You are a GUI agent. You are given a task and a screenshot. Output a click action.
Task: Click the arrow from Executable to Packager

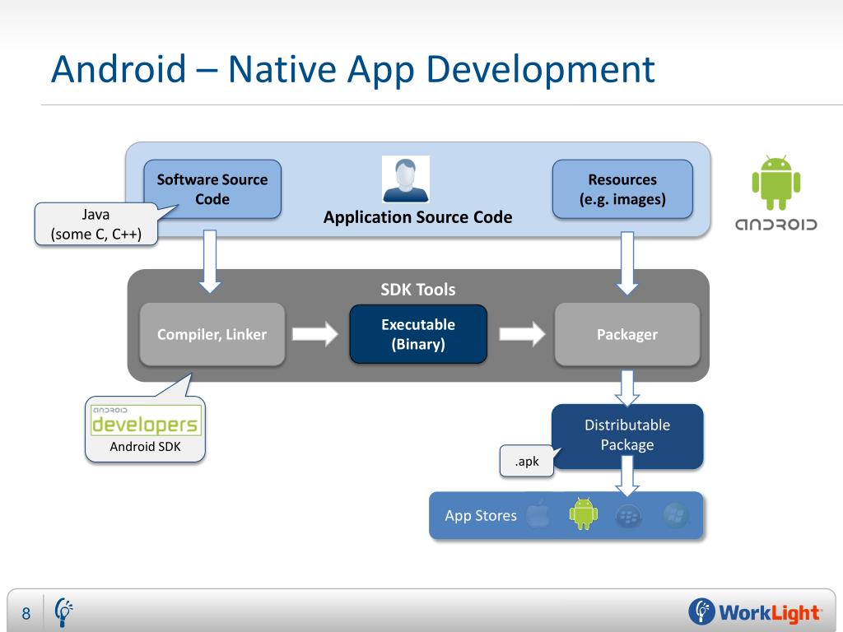click(522, 334)
